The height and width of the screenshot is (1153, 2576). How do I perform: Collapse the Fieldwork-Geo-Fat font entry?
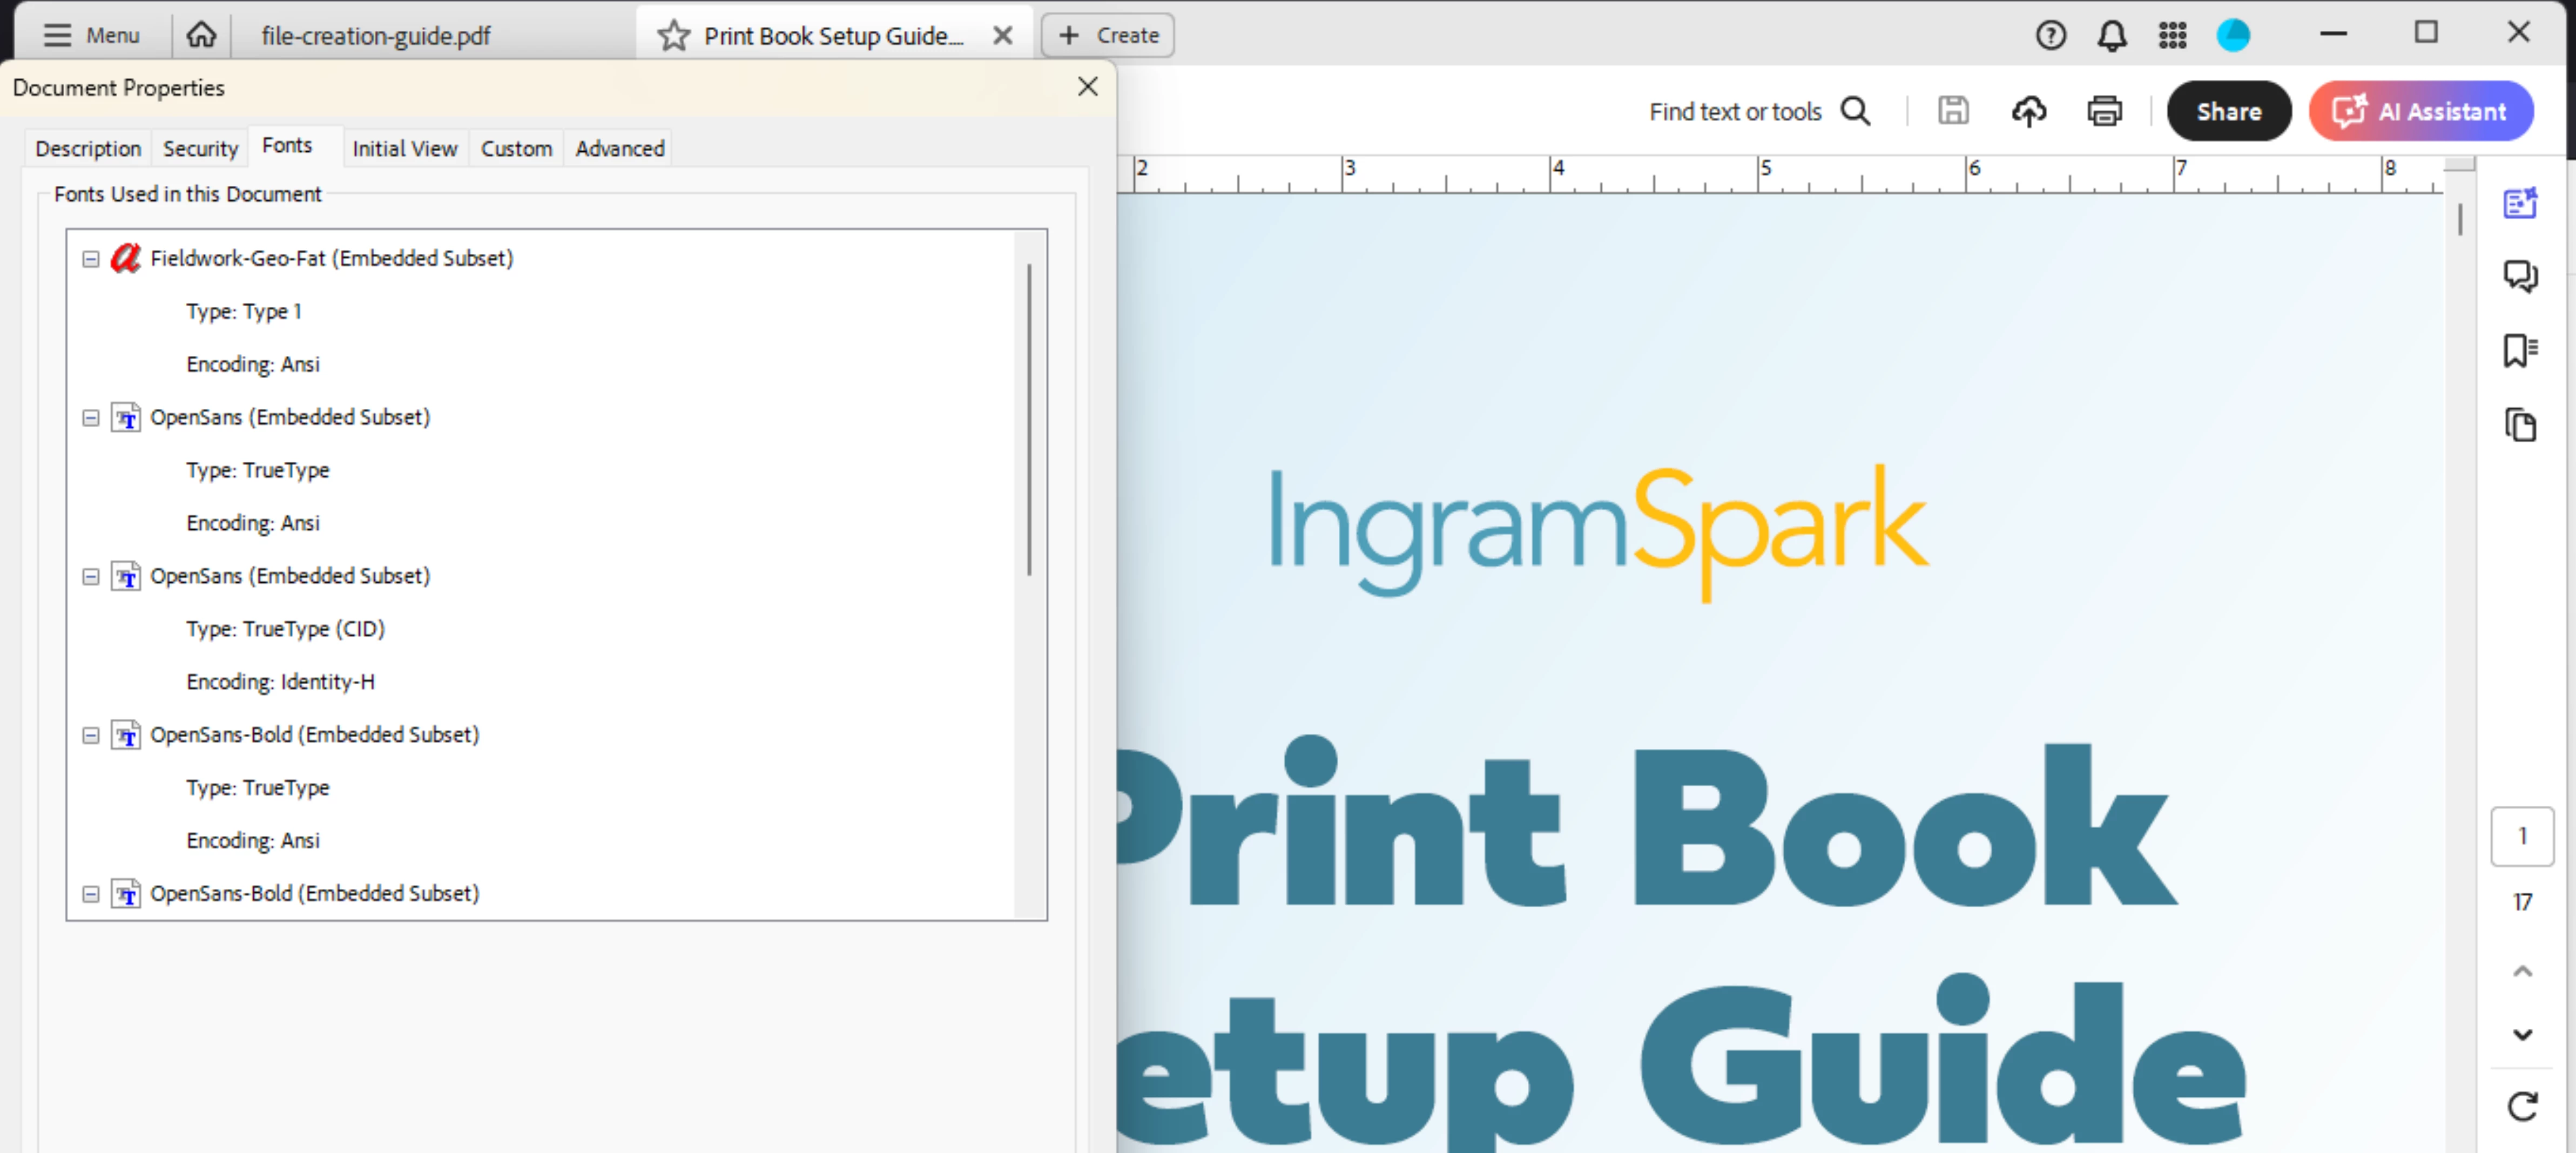[90, 259]
